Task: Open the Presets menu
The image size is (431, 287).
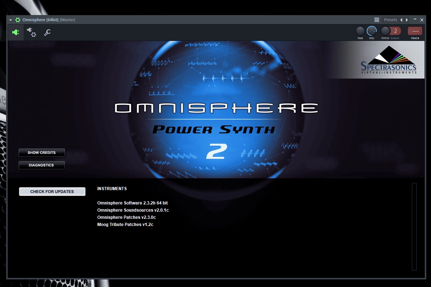Action: pyautogui.click(x=390, y=20)
